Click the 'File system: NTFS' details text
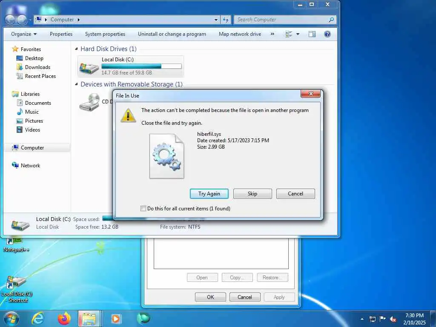 click(180, 227)
